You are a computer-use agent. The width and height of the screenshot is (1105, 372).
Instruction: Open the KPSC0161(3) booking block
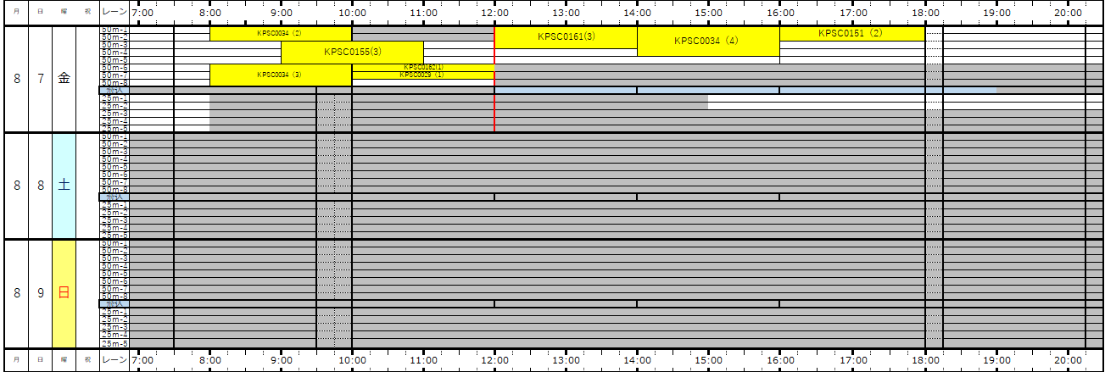[x=566, y=37]
